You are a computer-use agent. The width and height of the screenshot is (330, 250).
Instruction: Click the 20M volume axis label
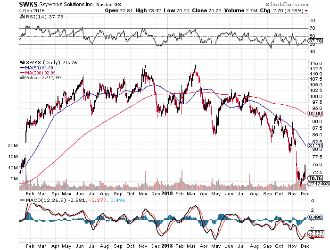click(x=13, y=146)
